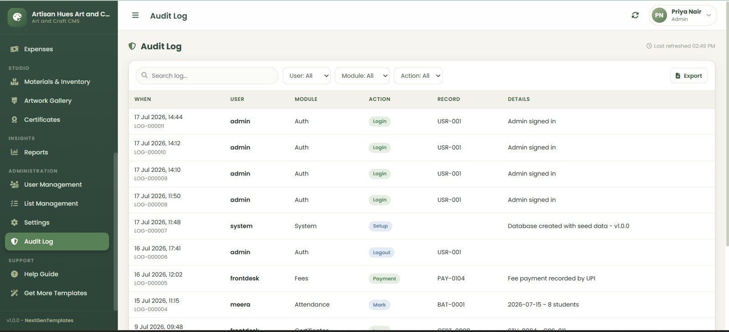Click the "Database created with seed data - v1.0.0" detail
The image size is (729, 332).
568,226
